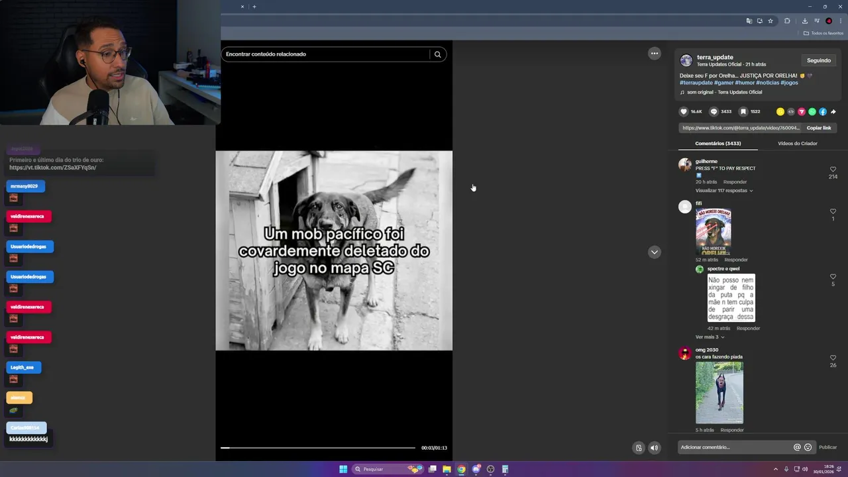848x477 pixels.
Task: Expand 'Ver mais 3' replies
Action: [710, 337]
